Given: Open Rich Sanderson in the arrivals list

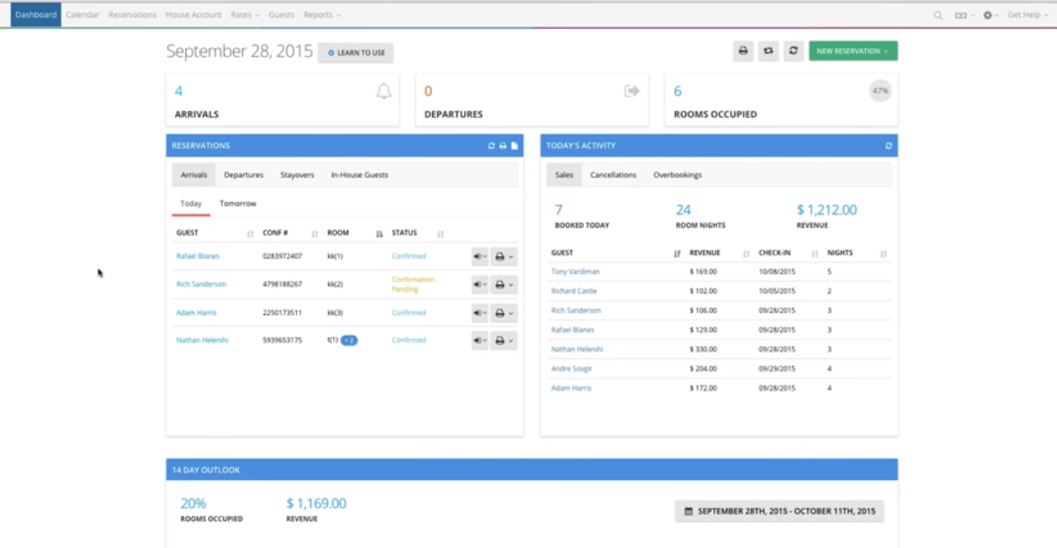Looking at the screenshot, I should pos(201,284).
